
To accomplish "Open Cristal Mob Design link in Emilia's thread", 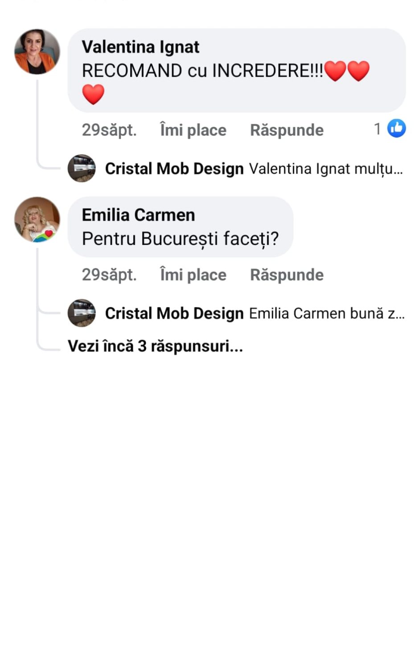I will pyautogui.click(x=174, y=314).
